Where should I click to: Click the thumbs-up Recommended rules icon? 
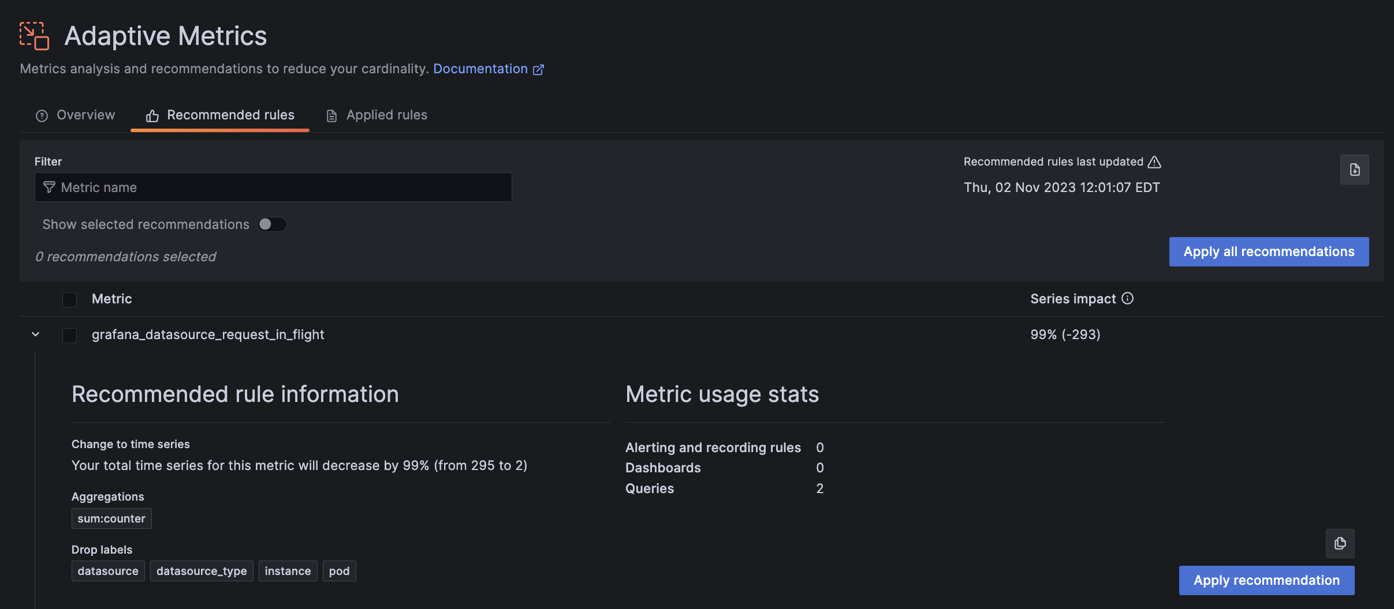(152, 116)
